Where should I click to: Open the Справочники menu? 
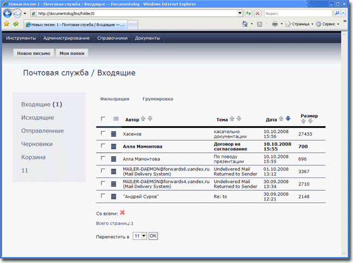coord(112,38)
